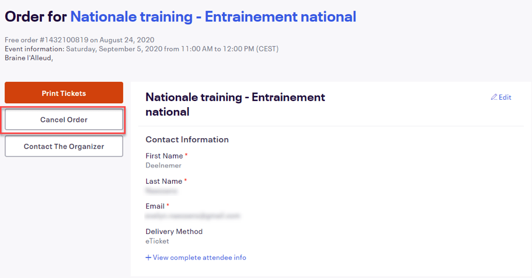Screen dimensions: 532x278
Task: Click the blurred Email address value
Action: pos(192,215)
